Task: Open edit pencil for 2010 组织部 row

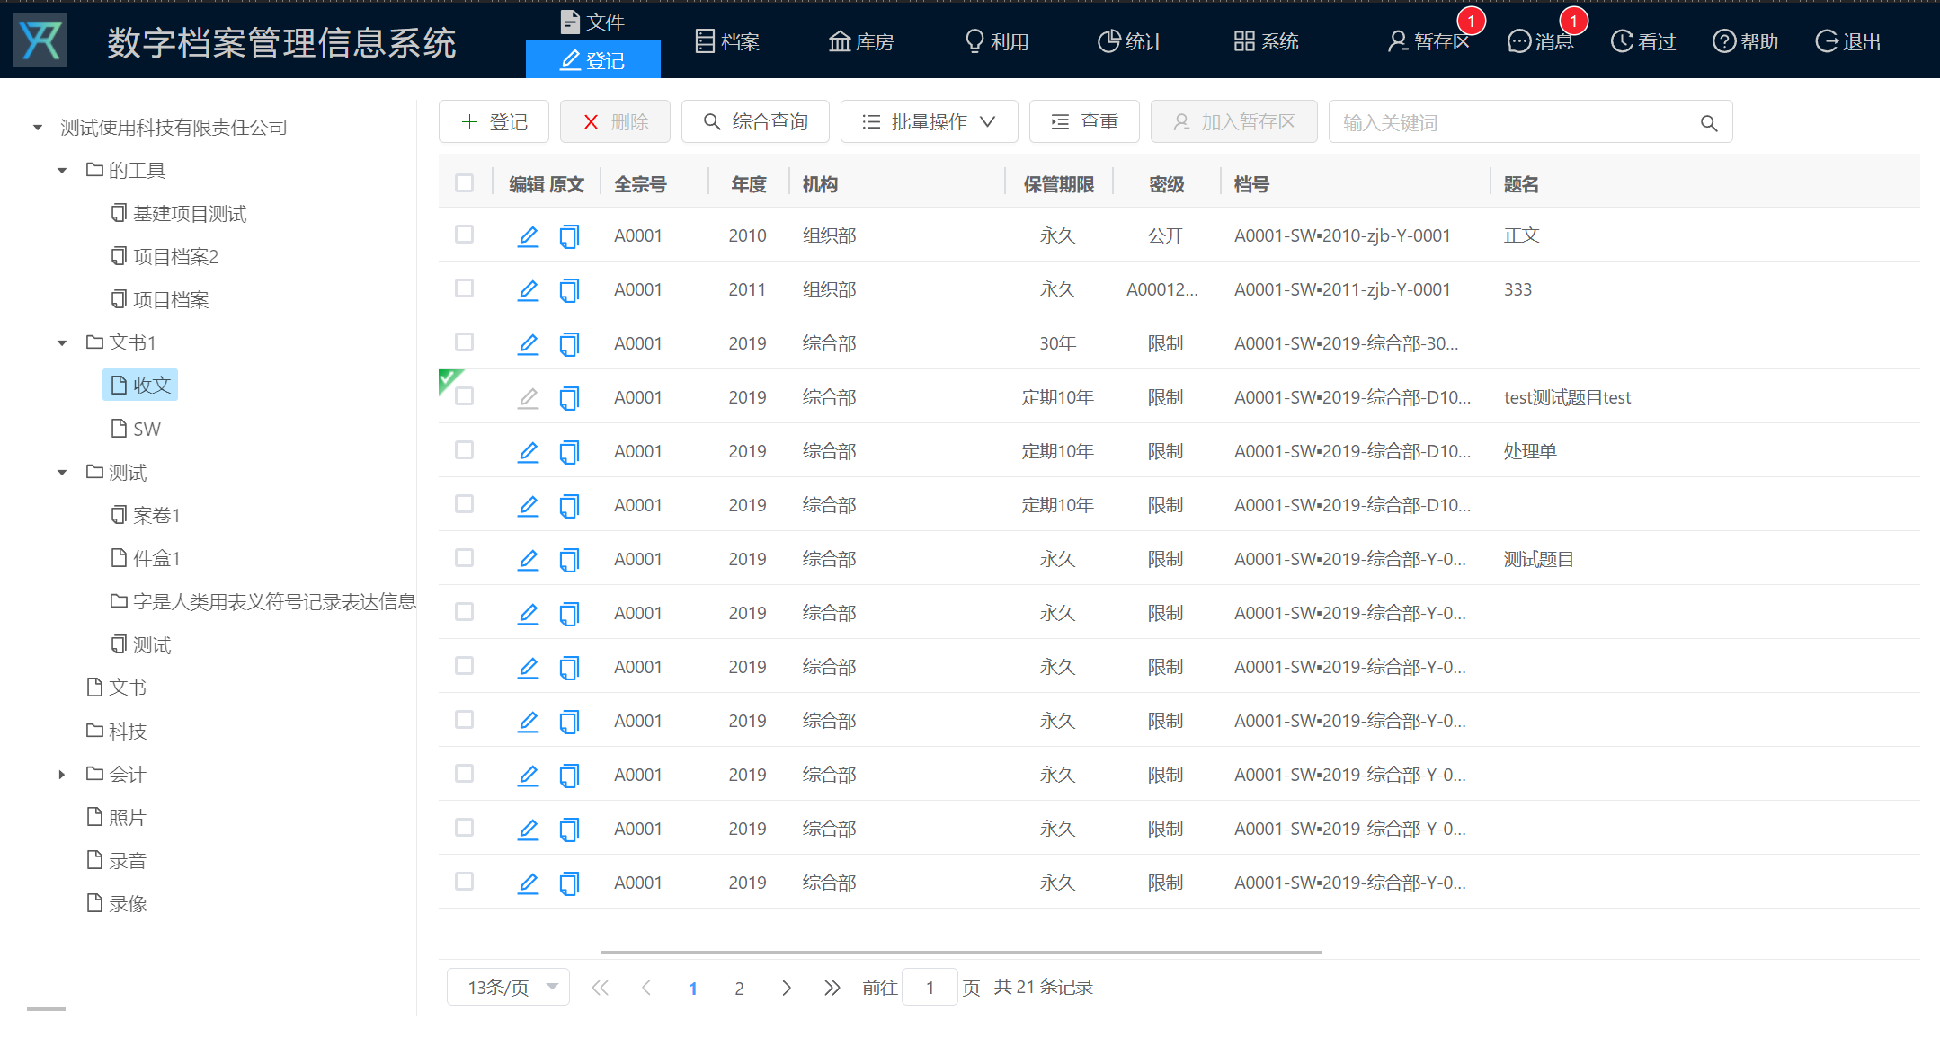Action: [529, 236]
